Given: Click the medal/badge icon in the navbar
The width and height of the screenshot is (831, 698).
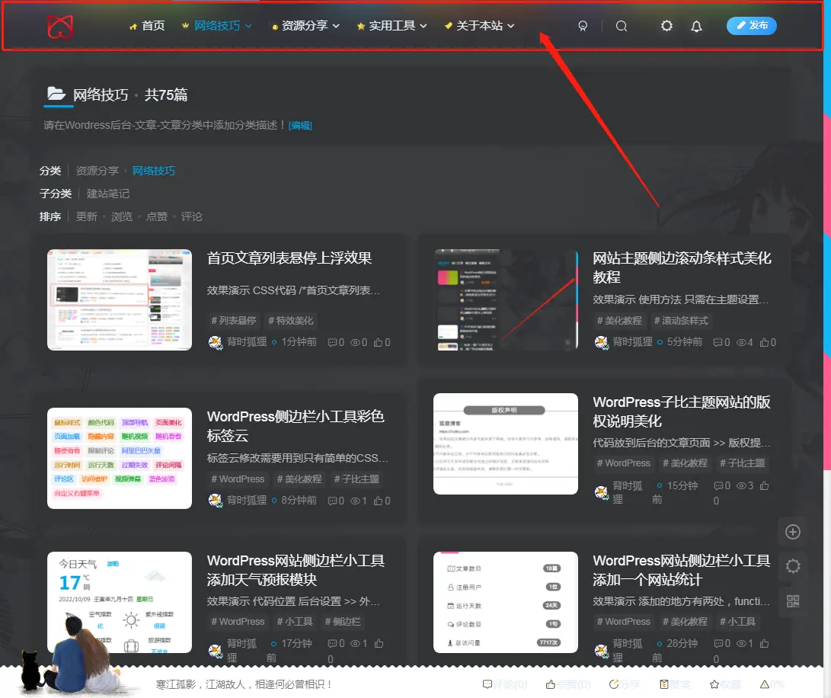Looking at the screenshot, I should click(x=583, y=25).
